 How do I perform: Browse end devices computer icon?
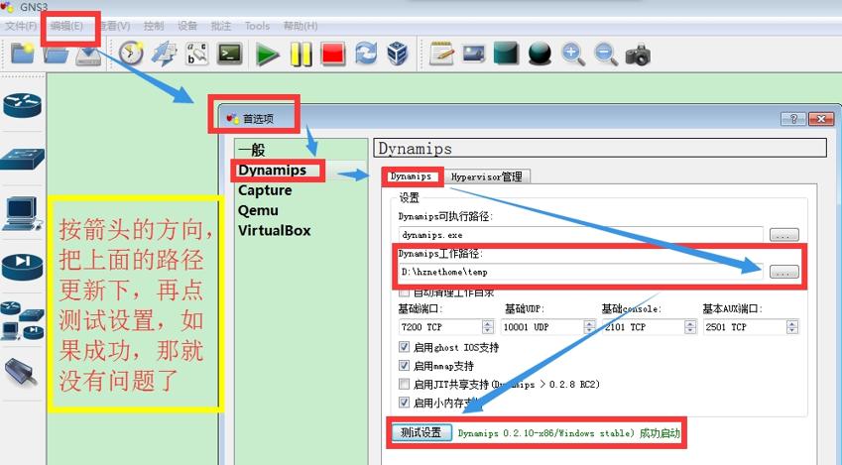[x=22, y=214]
